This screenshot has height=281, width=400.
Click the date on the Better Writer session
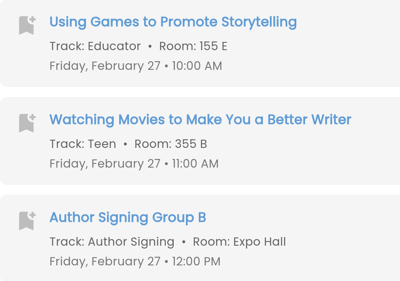105,164
